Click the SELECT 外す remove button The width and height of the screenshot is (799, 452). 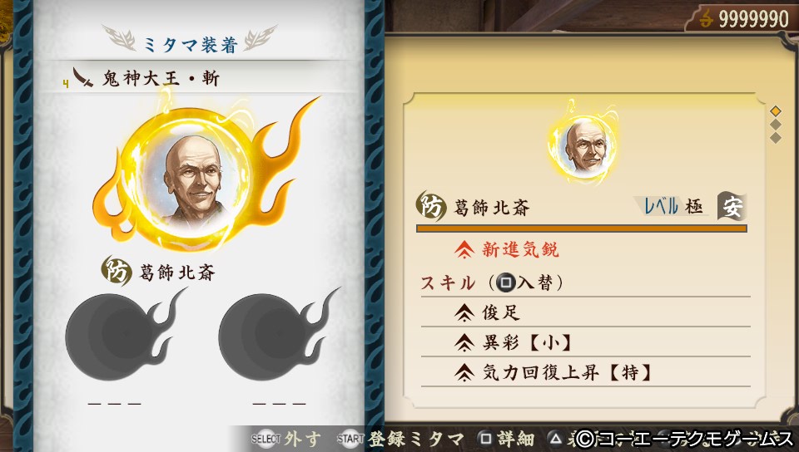click(285, 439)
